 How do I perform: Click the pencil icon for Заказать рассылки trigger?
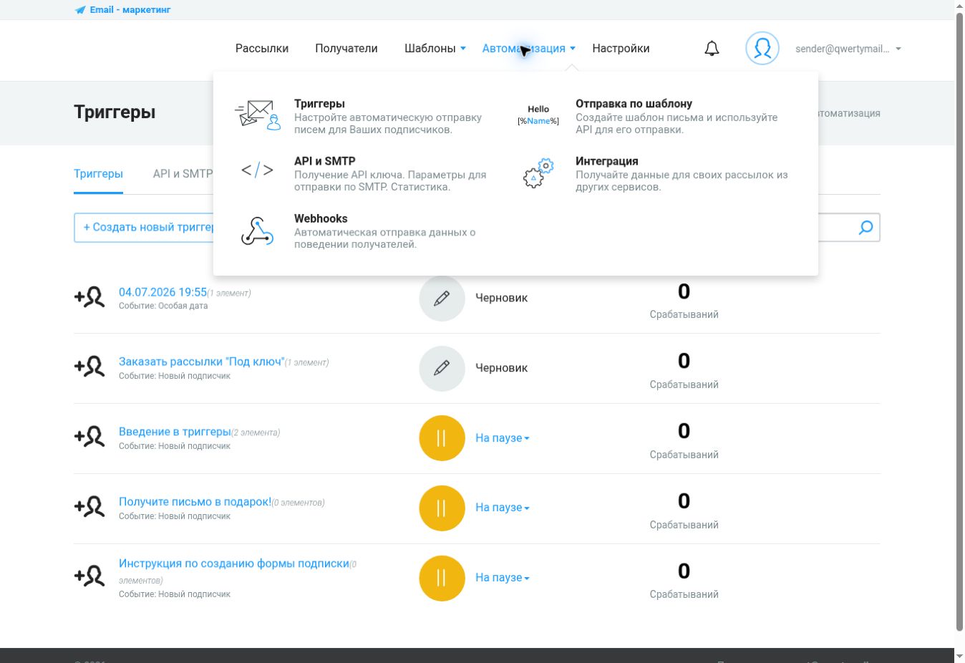tap(442, 368)
